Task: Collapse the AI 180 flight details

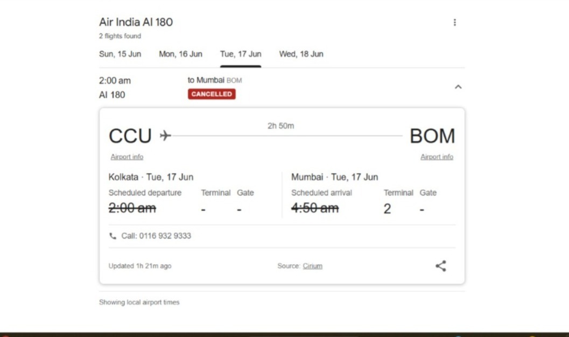Action: coord(458,87)
